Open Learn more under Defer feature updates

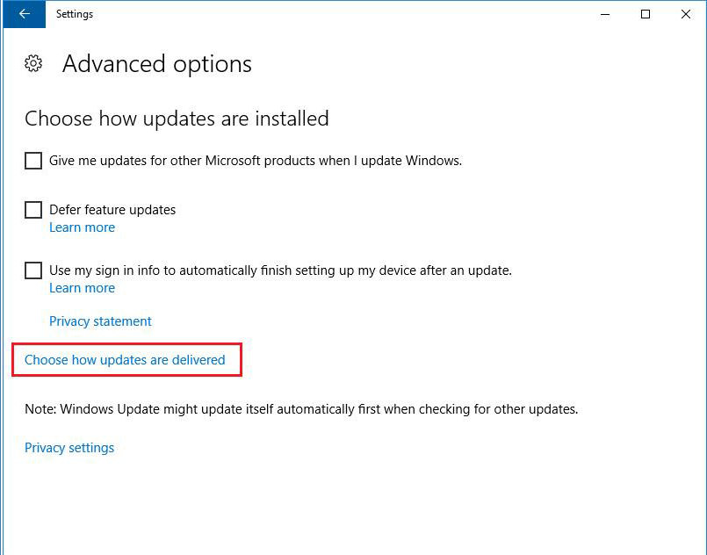(82, 227)
